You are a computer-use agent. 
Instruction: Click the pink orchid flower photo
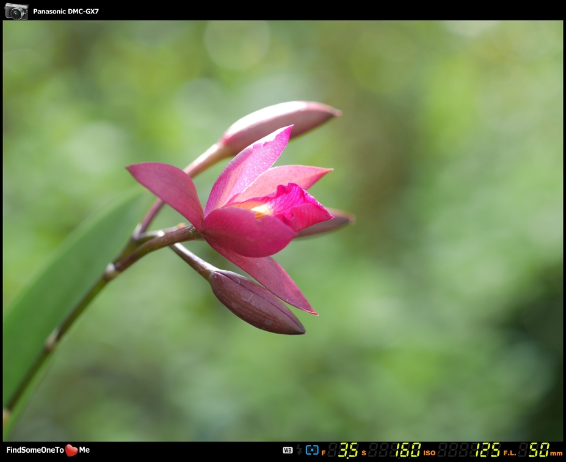[x=283, y=230]
